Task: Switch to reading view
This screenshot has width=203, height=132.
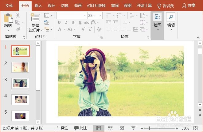Action: (122, 128)
